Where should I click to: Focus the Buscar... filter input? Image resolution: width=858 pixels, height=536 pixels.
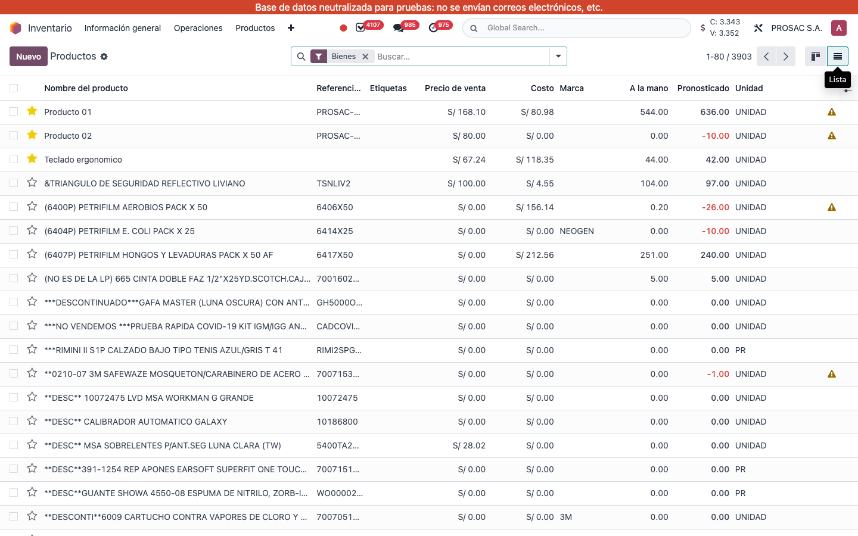[x=461, y=57]
